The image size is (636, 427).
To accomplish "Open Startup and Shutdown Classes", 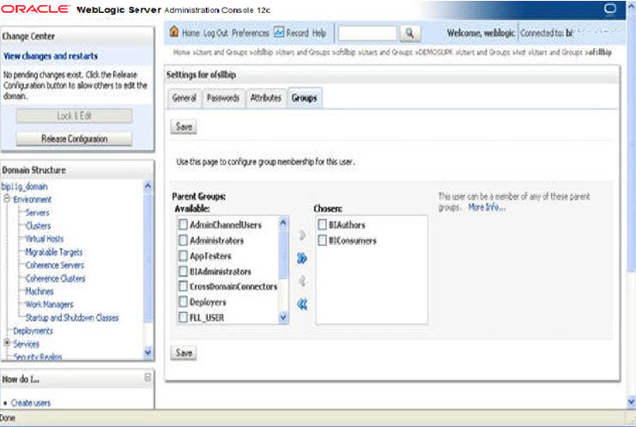I will coord(72,318).
